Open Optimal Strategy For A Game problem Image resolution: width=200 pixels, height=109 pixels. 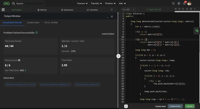point(20,85)
